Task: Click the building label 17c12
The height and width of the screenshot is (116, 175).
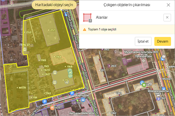Action: click(80, 103)
